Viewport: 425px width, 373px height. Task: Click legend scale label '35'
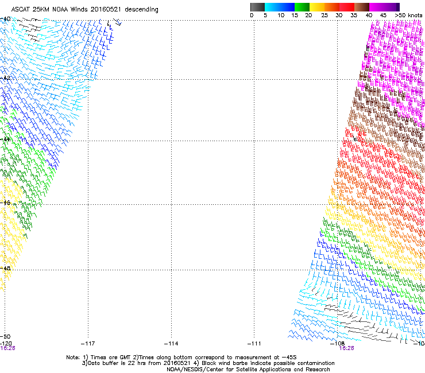click(354, 15)
